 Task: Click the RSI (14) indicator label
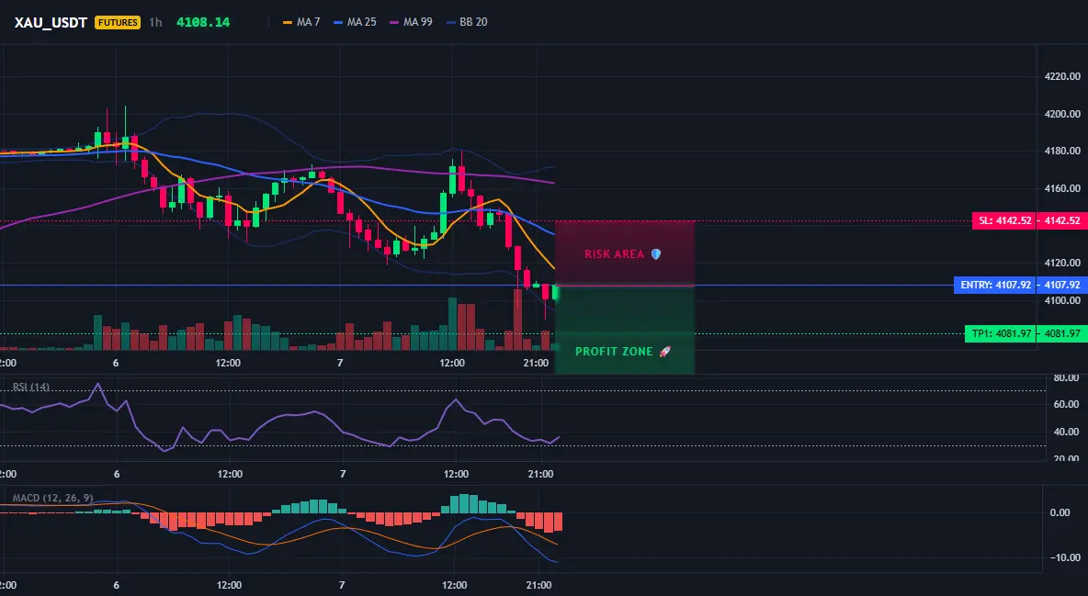coord(31,388)
